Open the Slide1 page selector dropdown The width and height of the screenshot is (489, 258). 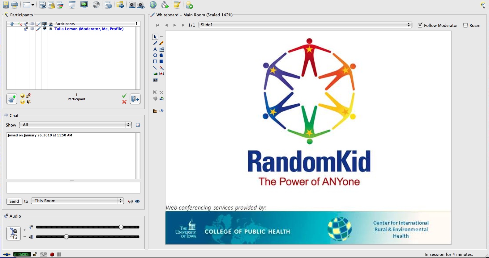(x=305, y=25)
